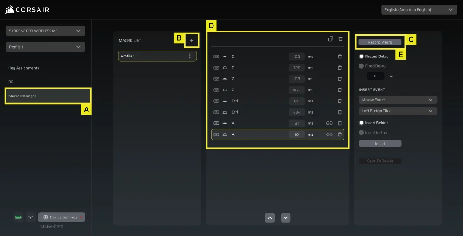This screenshot has height=236, width=463.
Task: Select the Fixed Delay radio option
Action: click(361, 66)
